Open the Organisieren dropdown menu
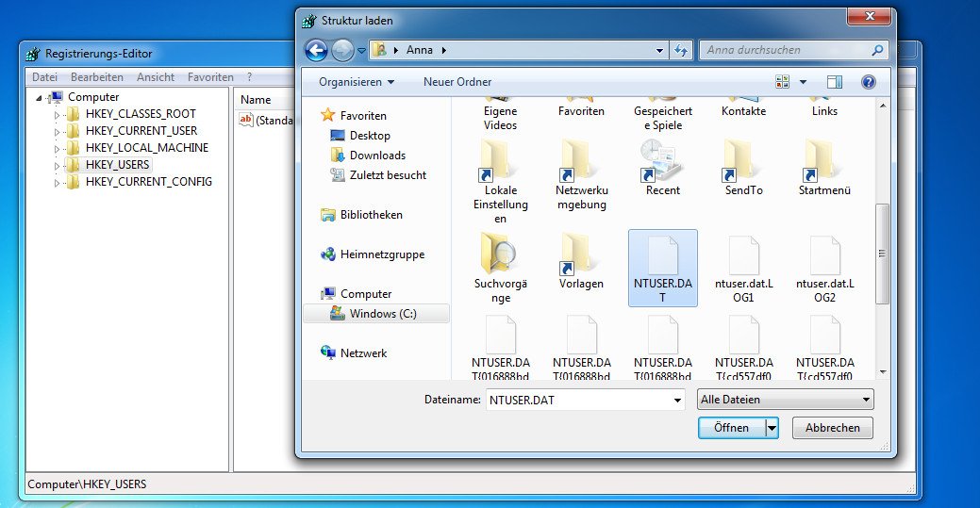 [357, 82]
